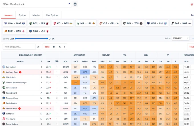This screenshot has height=126, width=194.
Task: Sort table by PIE column
Action: pyautogui.click(x=110, y=62)
